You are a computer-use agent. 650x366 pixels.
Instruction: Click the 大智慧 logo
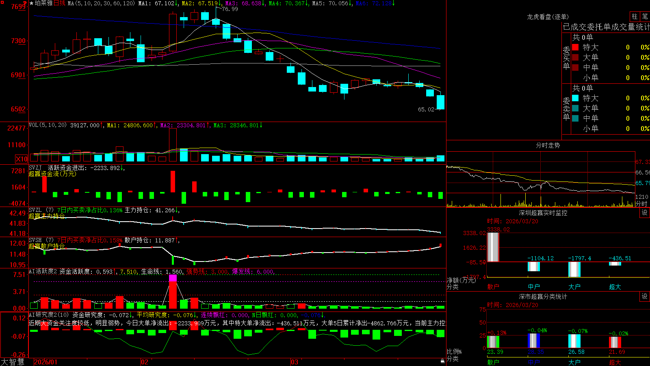coord(13,362)
